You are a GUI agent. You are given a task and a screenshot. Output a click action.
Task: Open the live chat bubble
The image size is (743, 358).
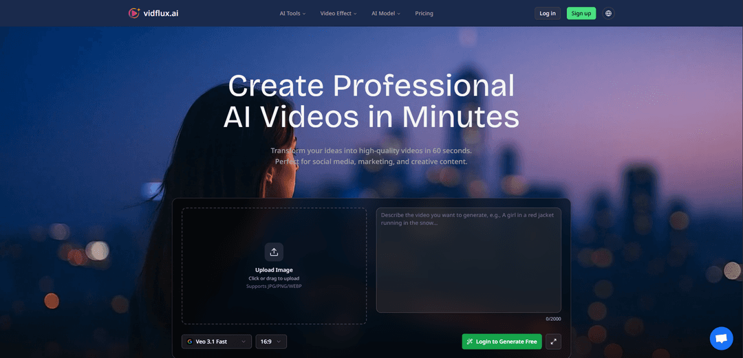[721, 339]
